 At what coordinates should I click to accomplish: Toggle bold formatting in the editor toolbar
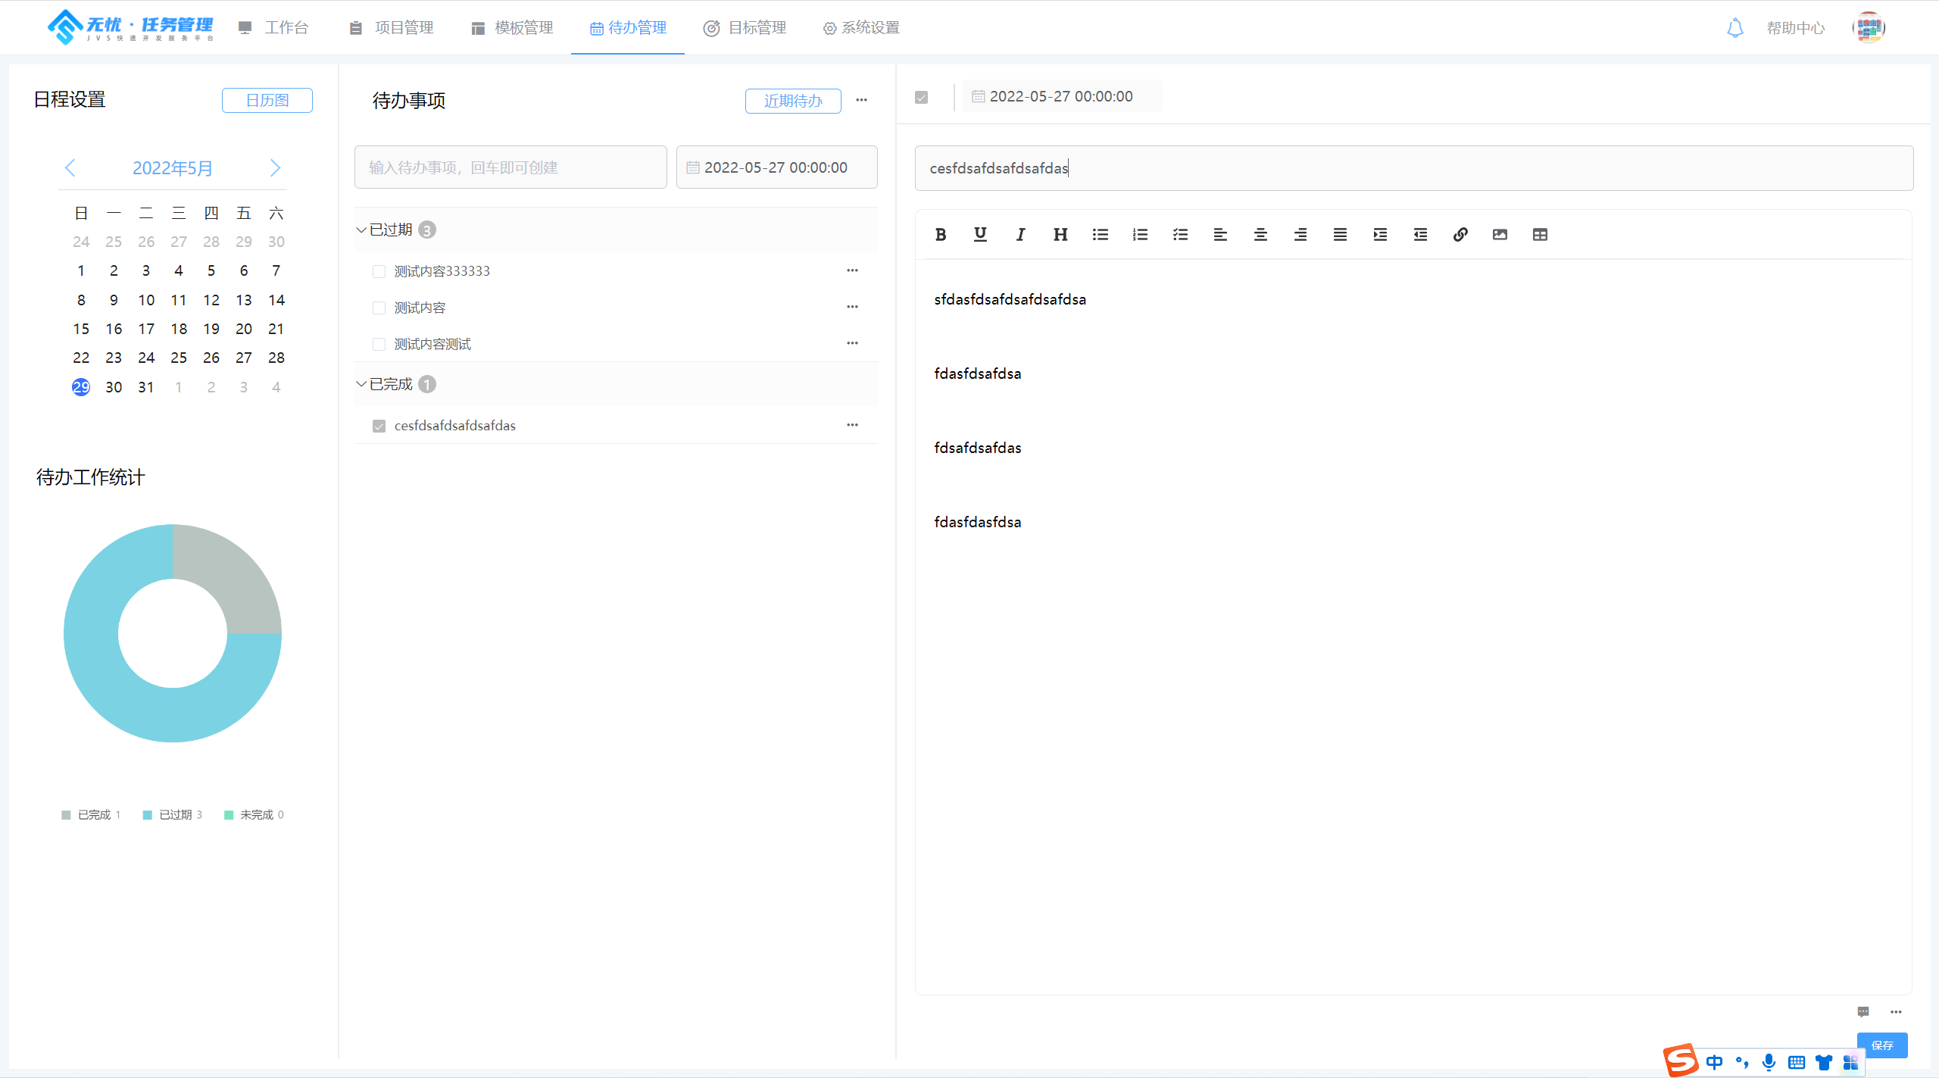click(x=941, y=235)
